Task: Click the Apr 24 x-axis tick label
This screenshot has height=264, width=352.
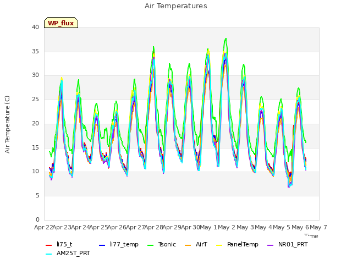Action: coord(80,227)
